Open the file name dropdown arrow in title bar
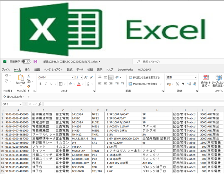The width and height of the screenshot is (224, 174). [100, 62]
